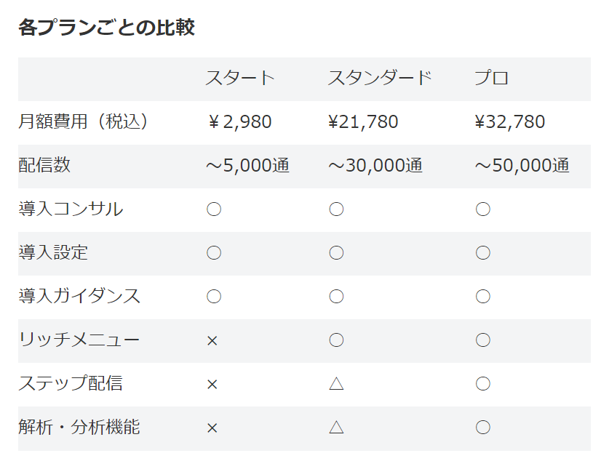Screen dimensions: 601x469
Task: Click the cross for スタート 解析・分析機能
Action: pos(212,428)
